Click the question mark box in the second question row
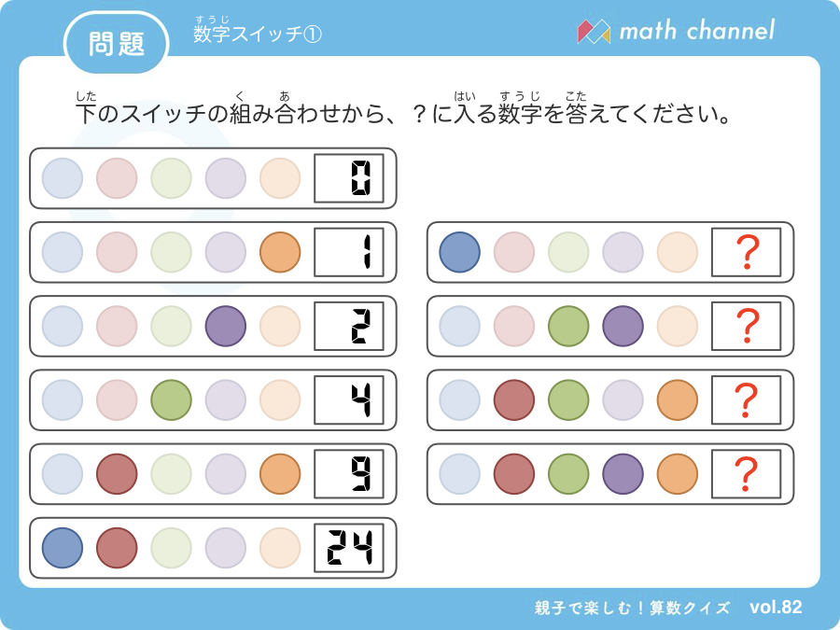The height and width of the screenshot is (630, 840). tap(747, 327)
